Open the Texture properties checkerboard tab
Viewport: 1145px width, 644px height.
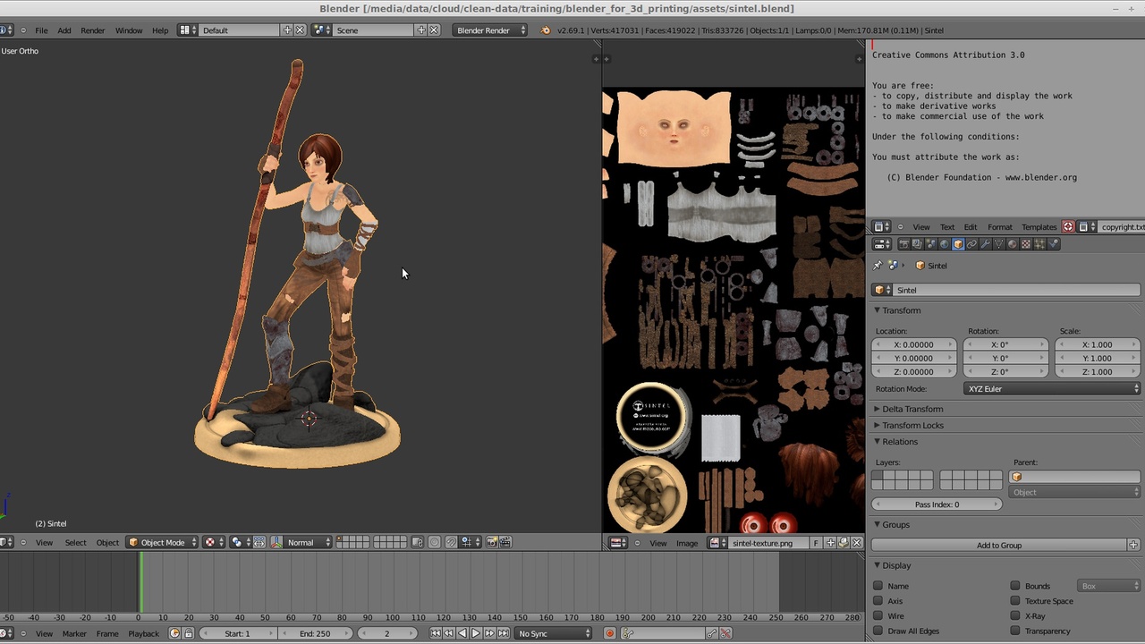point(1026,244)
